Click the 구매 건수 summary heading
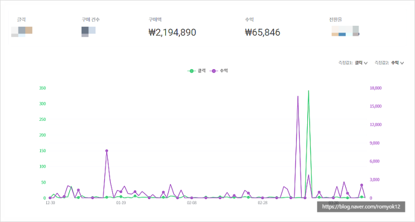The height and width of the screenshot is (222, 415). pyautogui.click(x=91, y=20)
